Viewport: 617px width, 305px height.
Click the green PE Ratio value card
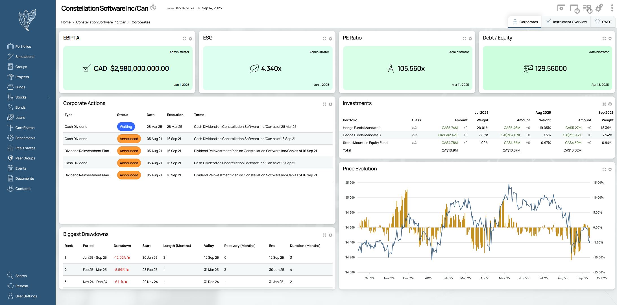407,68
